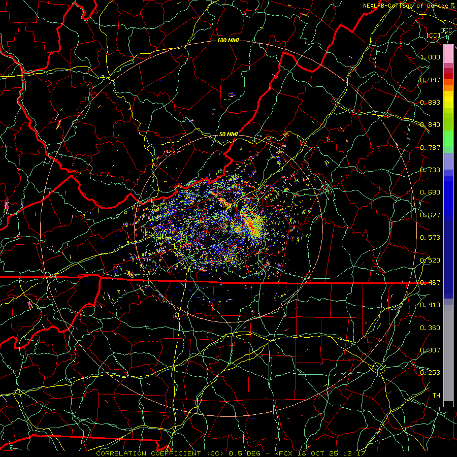Select the DCC label above the color scale

coord(446,30)
